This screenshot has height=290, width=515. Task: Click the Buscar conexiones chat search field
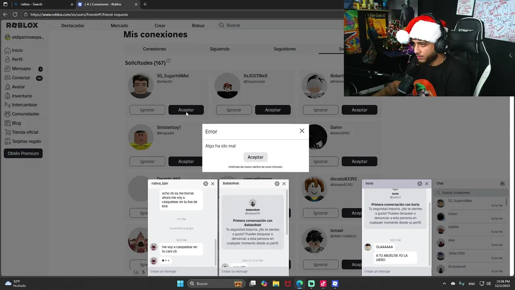point(470,193)
